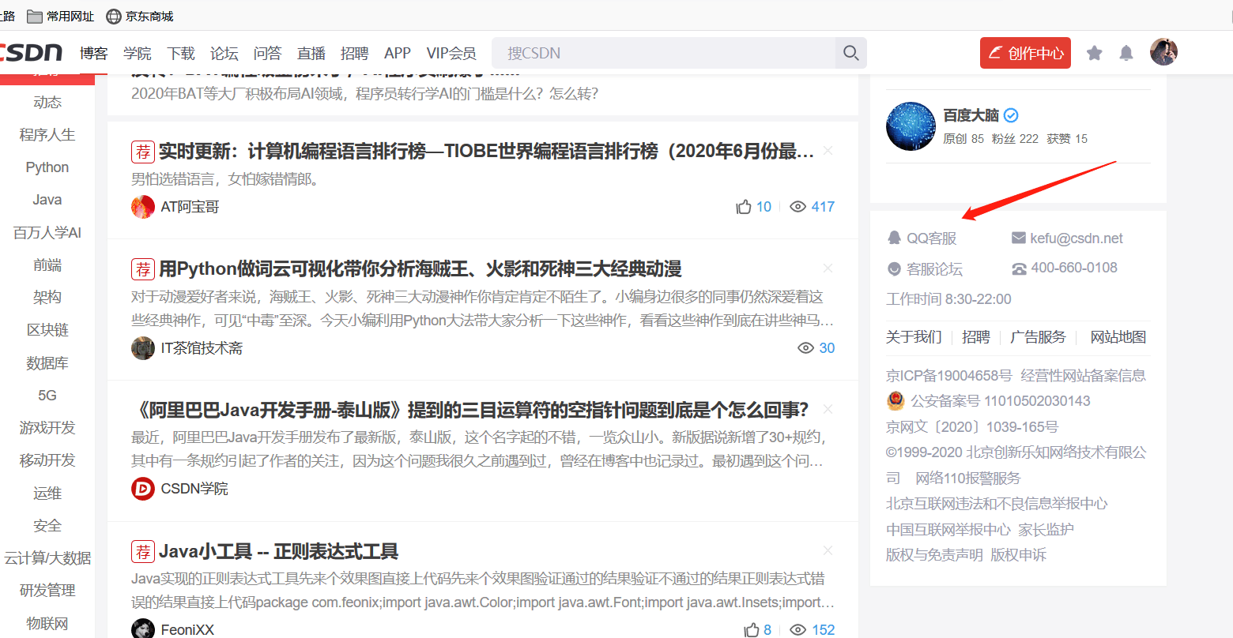Image resolution: width=1233 pixels, height=638 pixels.
Task: Click 创作中心 button
Action: [x=1025, y=53]
